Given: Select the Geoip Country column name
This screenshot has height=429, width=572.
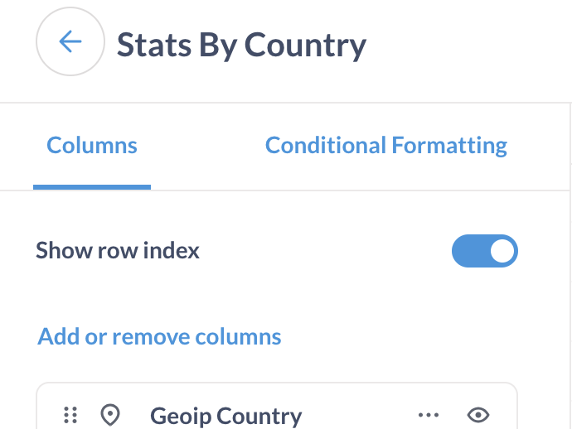Looking at the screenshot, I should click(225, 416).
